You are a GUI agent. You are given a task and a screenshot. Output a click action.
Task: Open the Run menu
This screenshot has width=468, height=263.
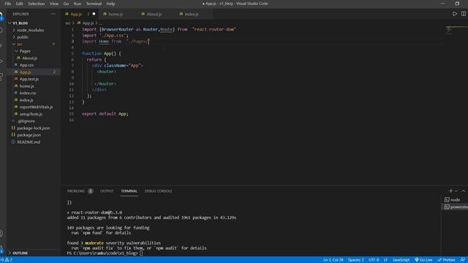(78, 4)
